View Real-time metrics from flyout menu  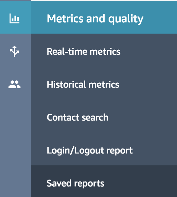[x=104, y=51]
